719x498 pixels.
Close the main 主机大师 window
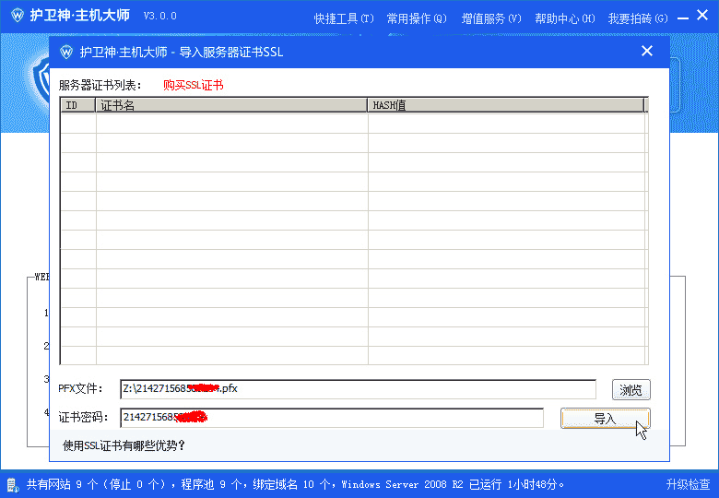702,15
